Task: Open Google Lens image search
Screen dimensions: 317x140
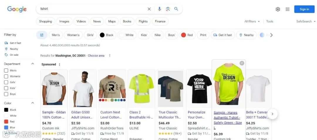Action: pos(168,9)
